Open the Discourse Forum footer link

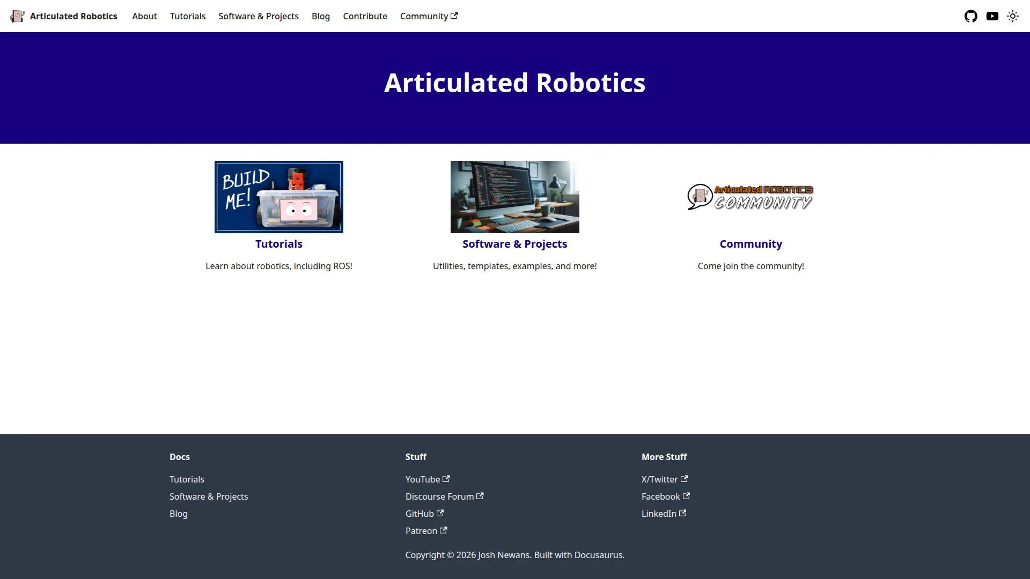(444, 496)
